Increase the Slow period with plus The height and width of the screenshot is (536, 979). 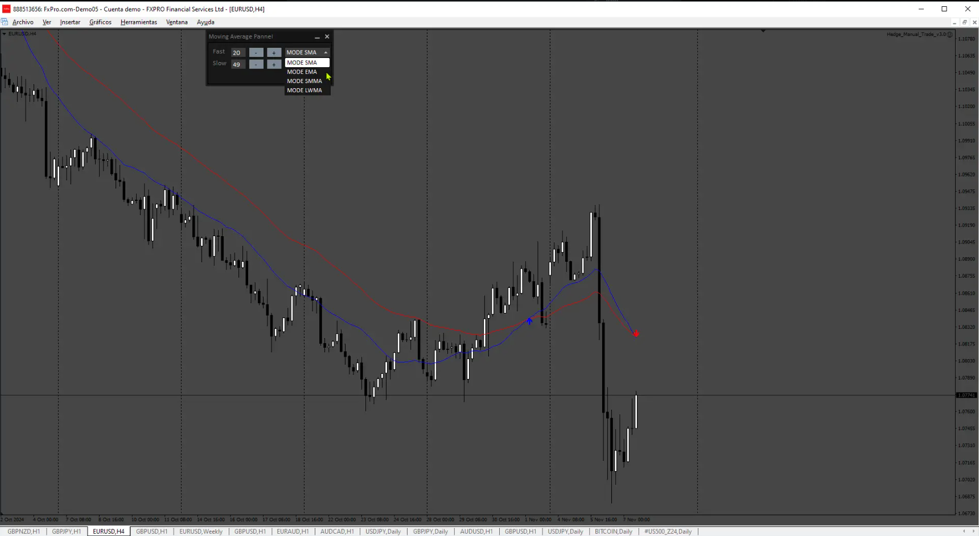[274, 64]
